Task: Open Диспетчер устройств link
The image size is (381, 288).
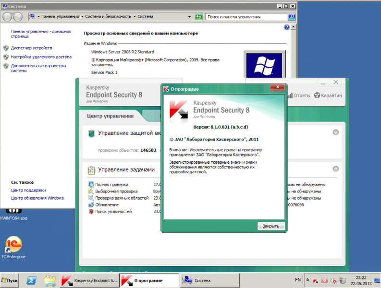Action: 31,48
